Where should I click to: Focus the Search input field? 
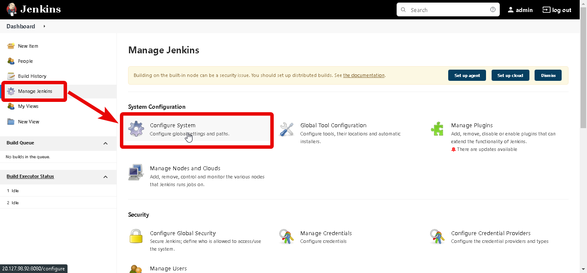(448, 9)
